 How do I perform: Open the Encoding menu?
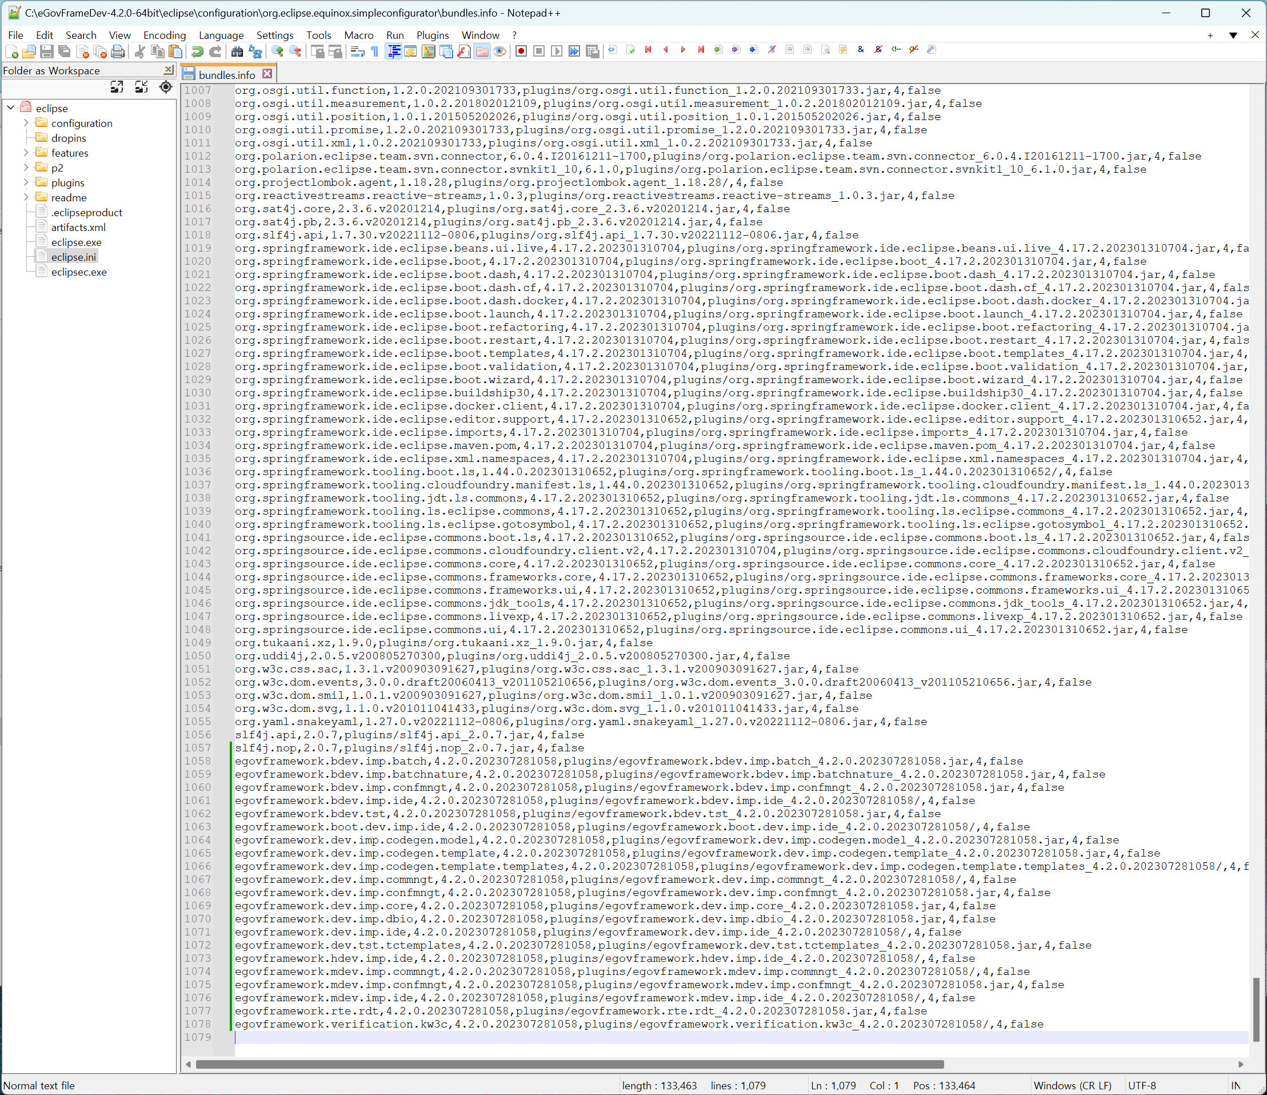(x=164, y=35)
